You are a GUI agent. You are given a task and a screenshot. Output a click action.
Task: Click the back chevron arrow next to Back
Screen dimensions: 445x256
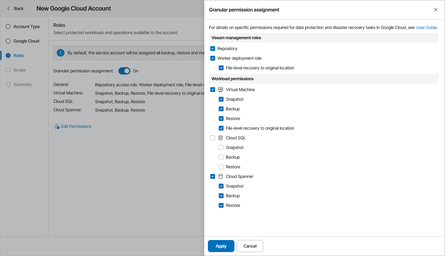click(8, 8)
